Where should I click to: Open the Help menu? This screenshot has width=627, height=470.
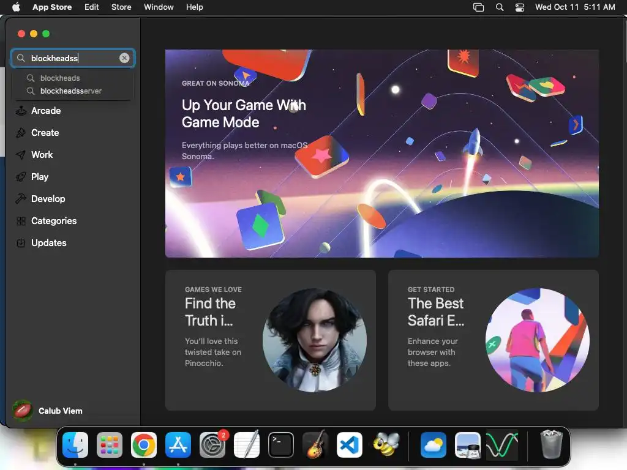[x=194, y=7]
